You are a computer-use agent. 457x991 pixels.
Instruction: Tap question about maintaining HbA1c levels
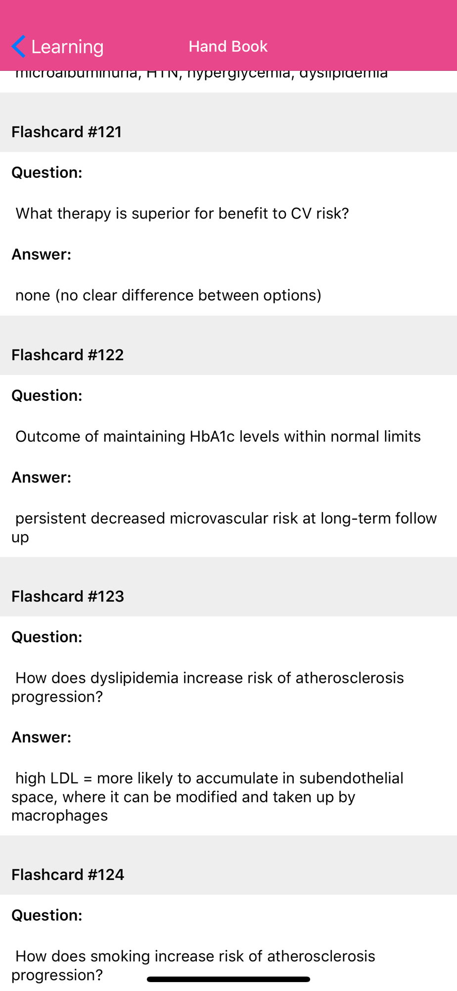pyautogui.click(x=218, y=437)
